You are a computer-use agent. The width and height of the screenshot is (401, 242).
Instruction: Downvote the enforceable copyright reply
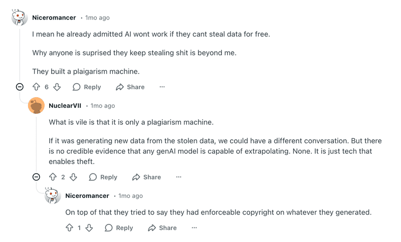[89, 227]
